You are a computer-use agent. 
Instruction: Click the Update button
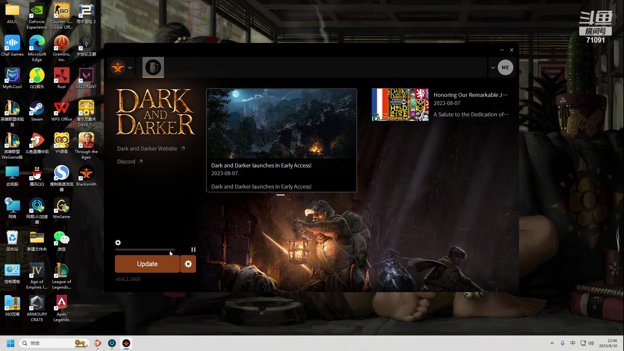pos(147,264)
